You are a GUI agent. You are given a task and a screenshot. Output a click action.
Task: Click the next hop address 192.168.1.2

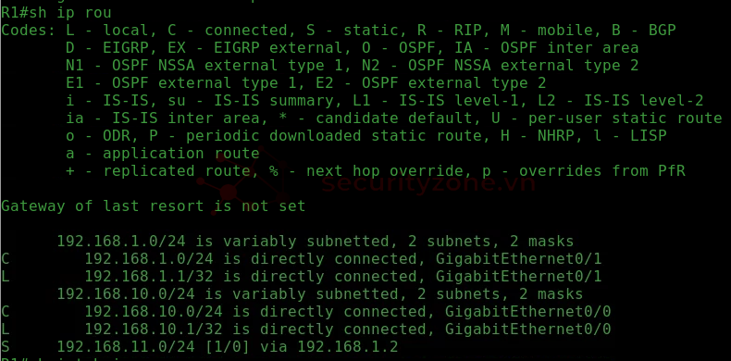(348, 347)
